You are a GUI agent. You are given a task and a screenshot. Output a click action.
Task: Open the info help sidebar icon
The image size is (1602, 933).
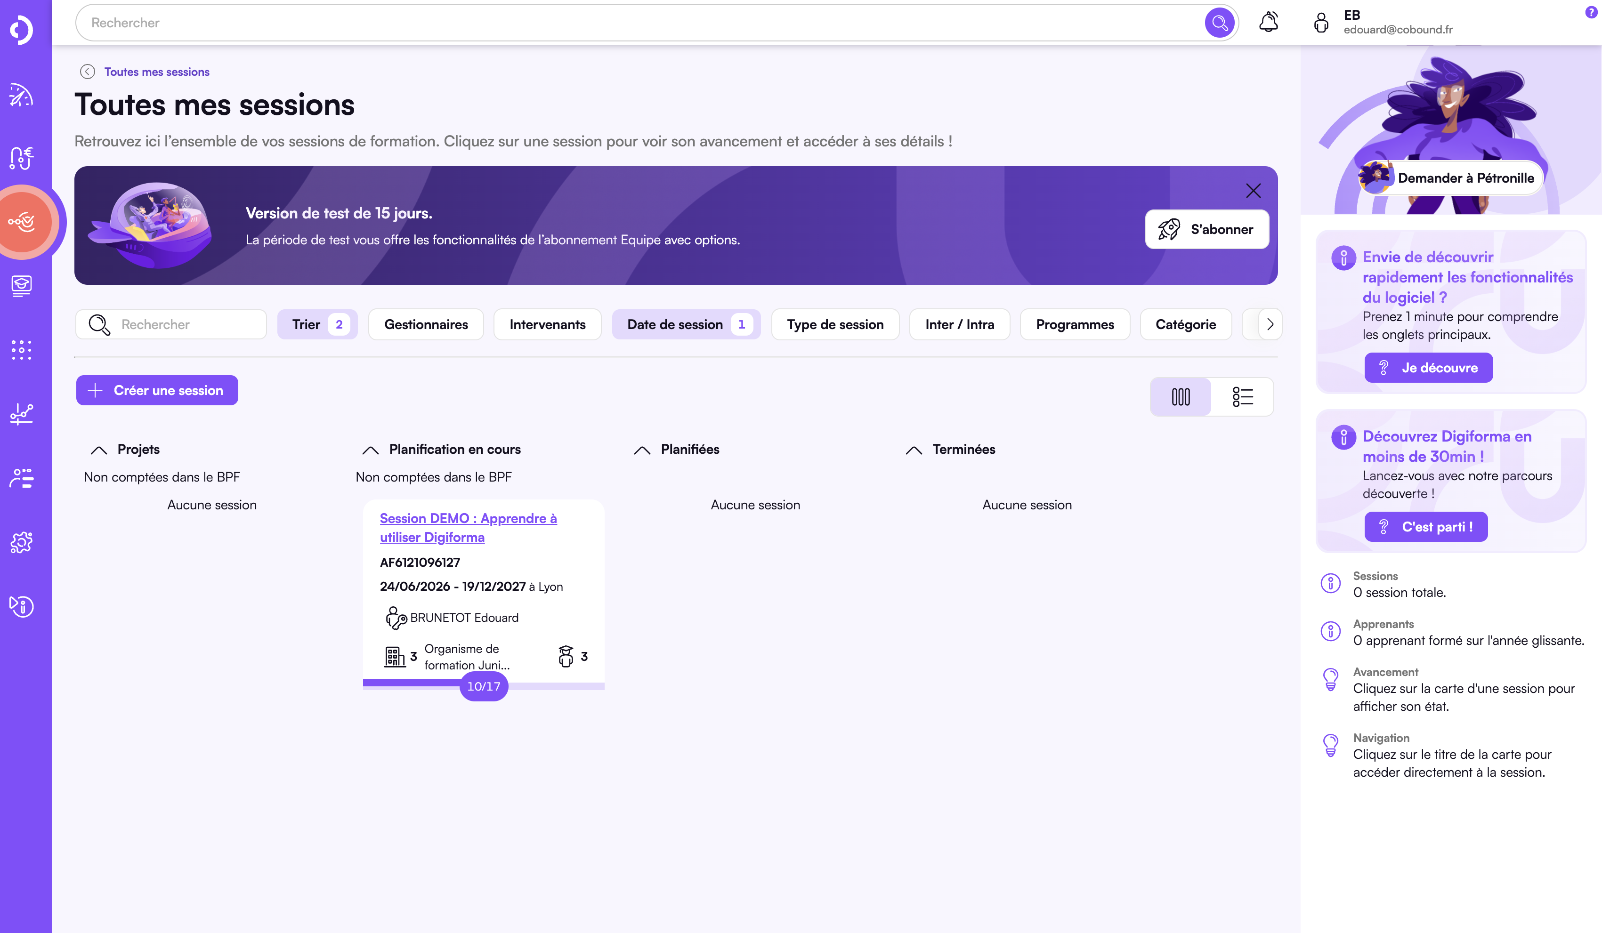(21, 606)
